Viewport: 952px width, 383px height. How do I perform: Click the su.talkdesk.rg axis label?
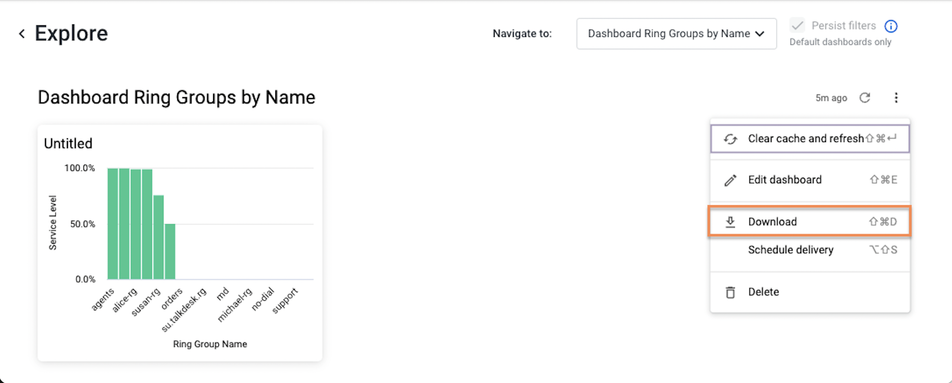[x=184, y=310]
